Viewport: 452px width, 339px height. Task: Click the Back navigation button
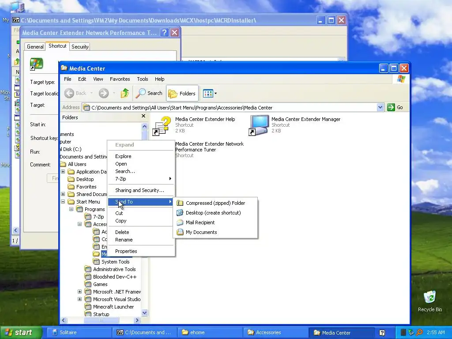pos(75,93)
